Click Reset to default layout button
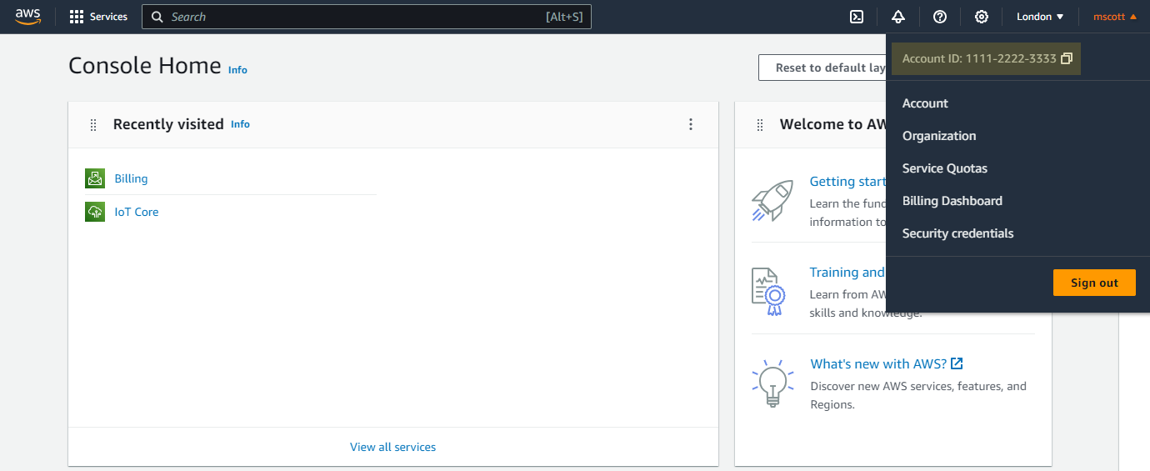 pos(822,68)
